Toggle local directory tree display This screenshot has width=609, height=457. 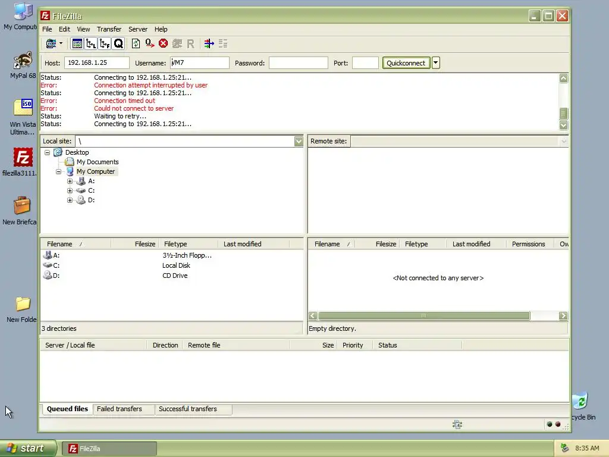(x=91, y=43)
